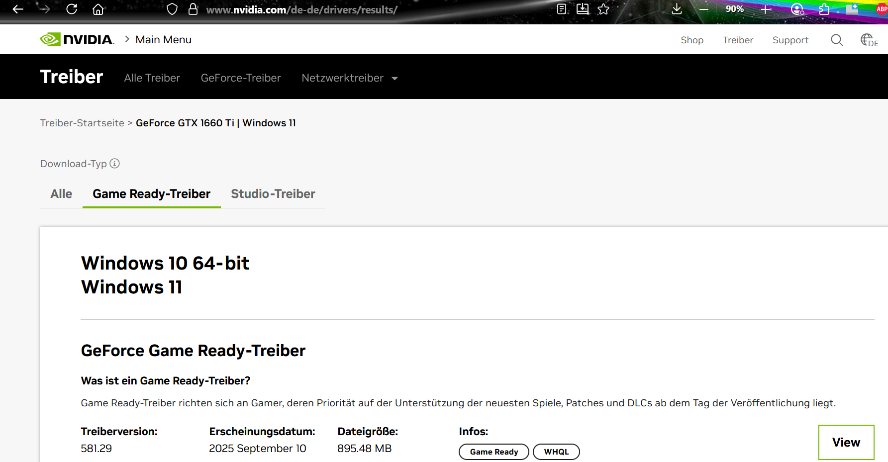This screenshot has height=462, width=888.
Task: Open the Shop link
Action: [692, 40]
